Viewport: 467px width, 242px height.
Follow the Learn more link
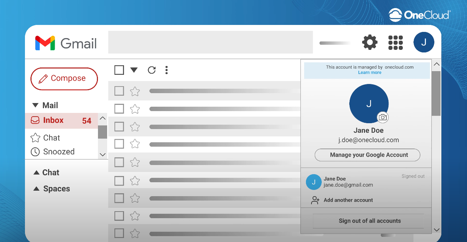(x=370, y=73)
